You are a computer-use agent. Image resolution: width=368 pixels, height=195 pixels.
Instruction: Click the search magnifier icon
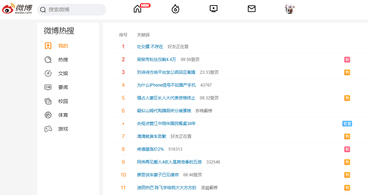point(43,10)
